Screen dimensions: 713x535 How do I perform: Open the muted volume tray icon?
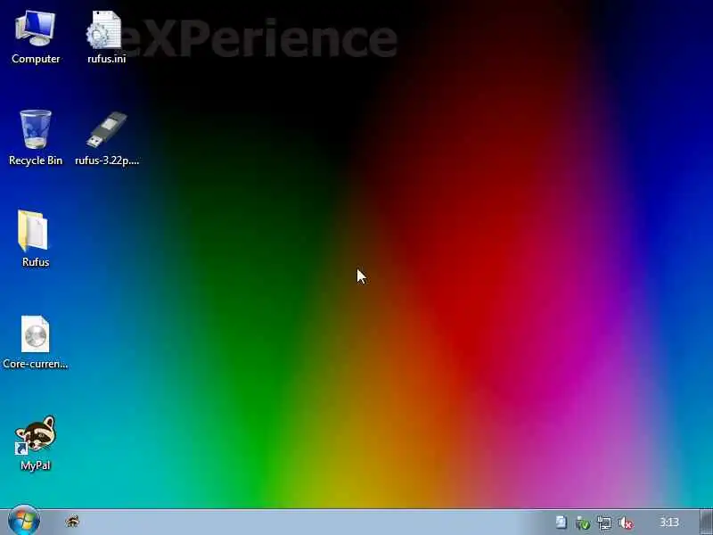pos(627,523)
